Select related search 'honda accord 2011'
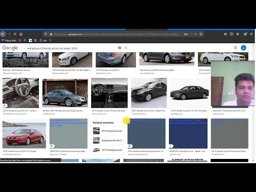256x192 pixels. [108, 140]
